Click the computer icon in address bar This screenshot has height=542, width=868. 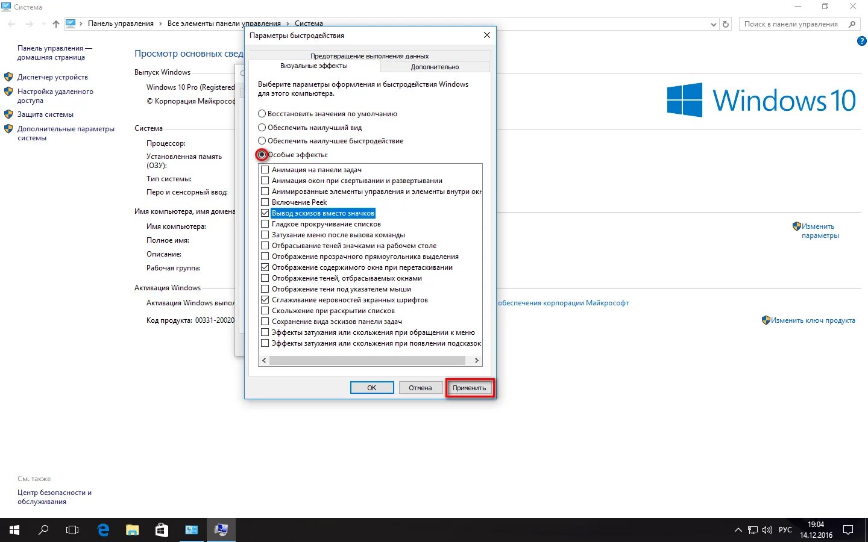tap(71, 23)
